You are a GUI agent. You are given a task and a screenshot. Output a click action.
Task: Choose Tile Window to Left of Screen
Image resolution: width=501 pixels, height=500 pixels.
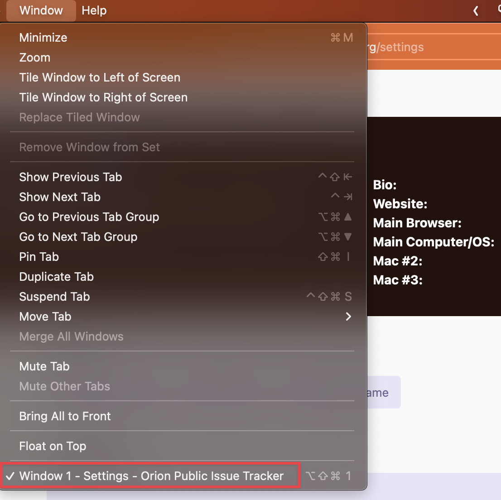coord(100,77)
